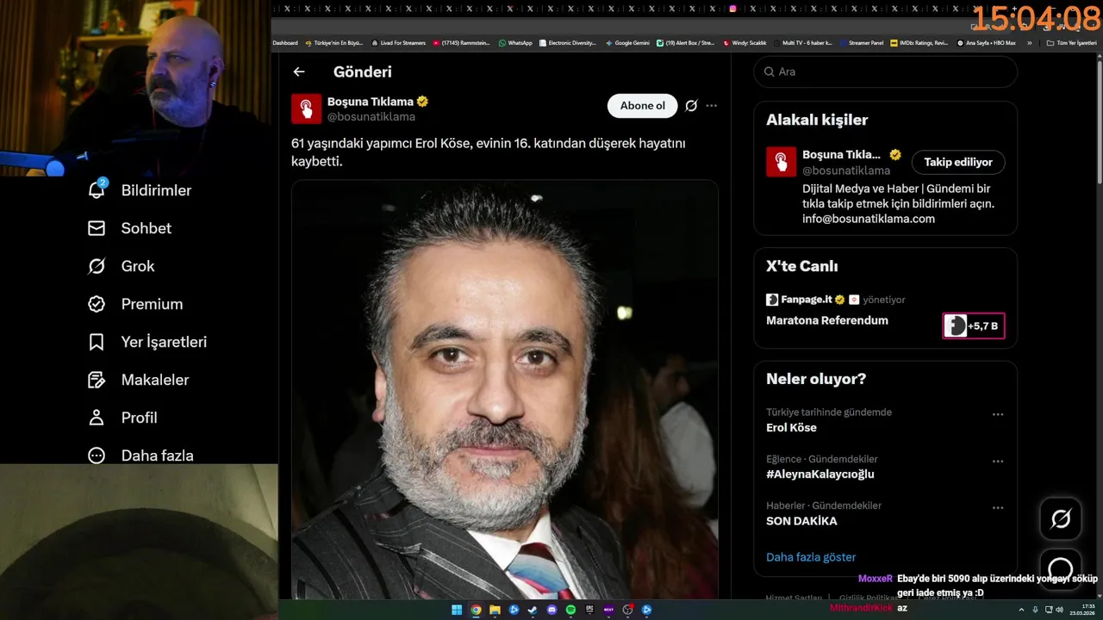This screenshot has height=620, width=1103.
Task: Open Discord from the taskbar
Action: pos(551,610)
